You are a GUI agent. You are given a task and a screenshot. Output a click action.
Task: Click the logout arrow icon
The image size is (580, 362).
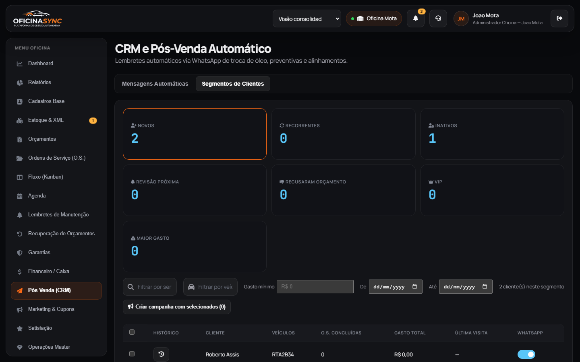tap(559, 19)
